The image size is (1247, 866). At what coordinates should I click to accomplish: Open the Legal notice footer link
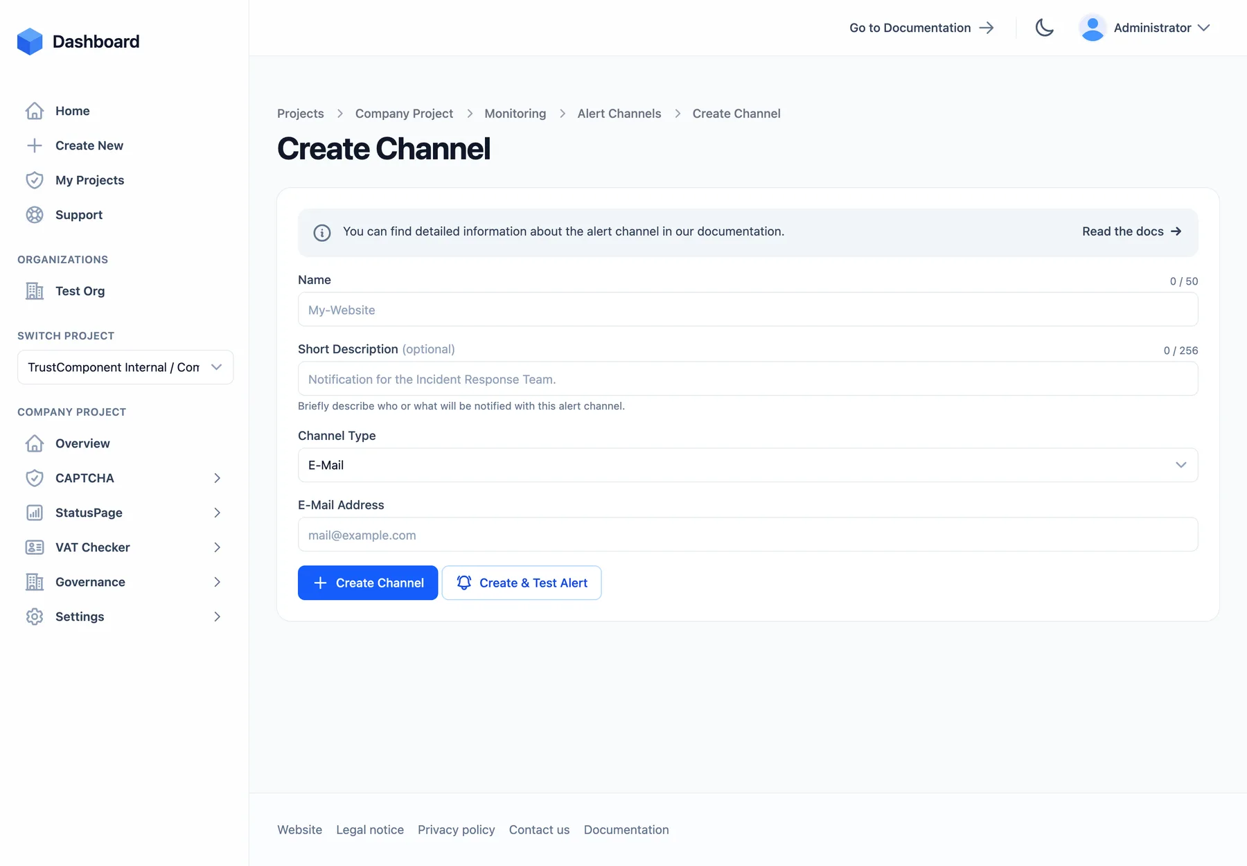pyautogui.click(x=370, y=830)
